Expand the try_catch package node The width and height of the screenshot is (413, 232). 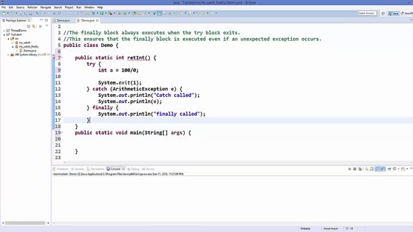pos(13,43)
